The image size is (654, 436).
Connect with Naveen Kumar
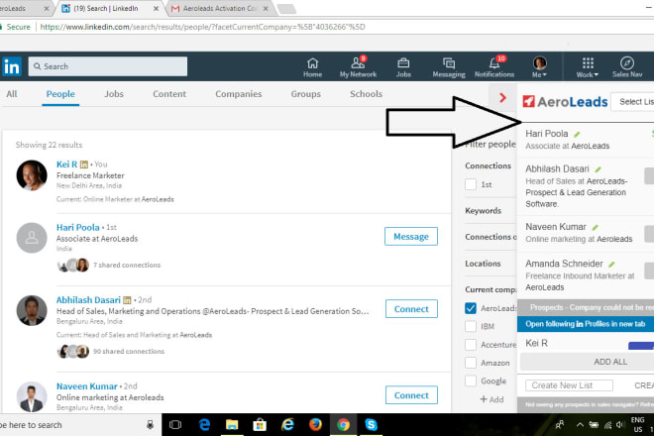click(411, 395)
